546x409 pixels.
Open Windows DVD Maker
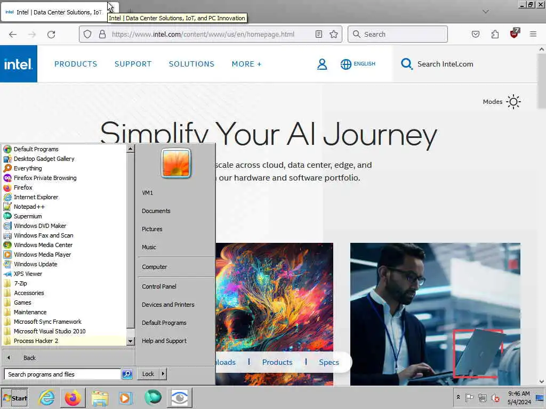click(64, 226)
